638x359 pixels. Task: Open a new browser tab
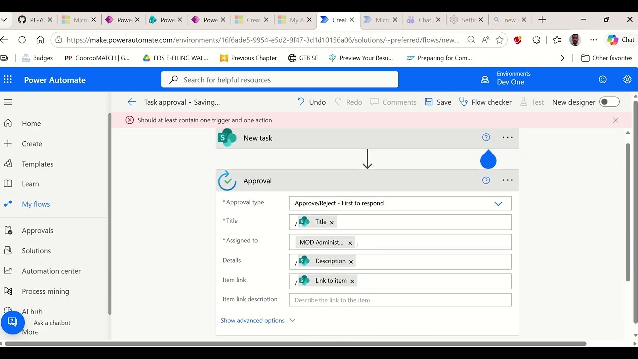point(542,20)
